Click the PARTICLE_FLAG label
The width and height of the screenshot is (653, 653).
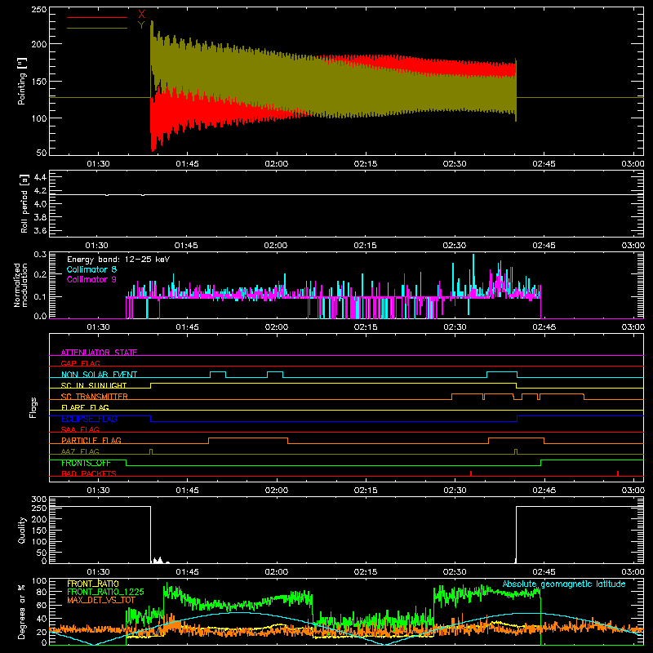point(91,440)
